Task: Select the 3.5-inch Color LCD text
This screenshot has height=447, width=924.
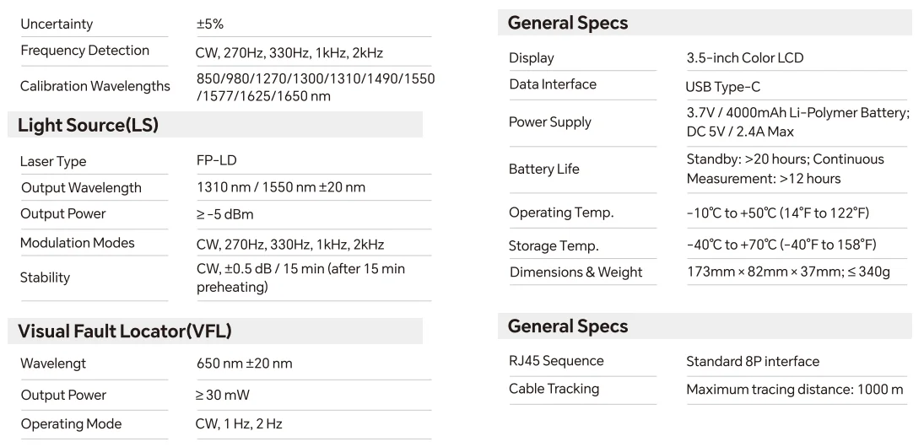Action: tap(745, 57)
